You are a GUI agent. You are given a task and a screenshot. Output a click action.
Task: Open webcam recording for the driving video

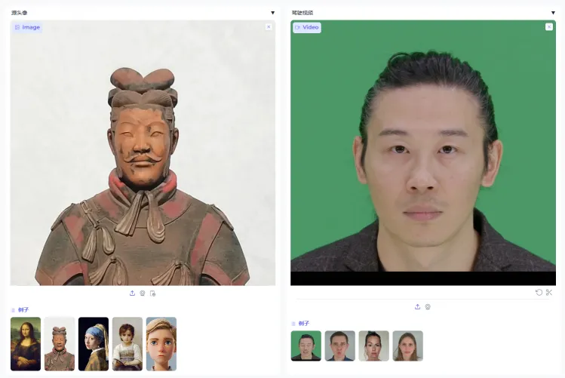coord(428,306)
